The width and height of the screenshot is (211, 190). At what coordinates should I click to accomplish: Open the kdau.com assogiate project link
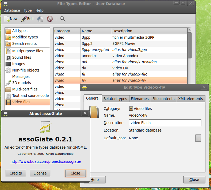tap(46, 161)
